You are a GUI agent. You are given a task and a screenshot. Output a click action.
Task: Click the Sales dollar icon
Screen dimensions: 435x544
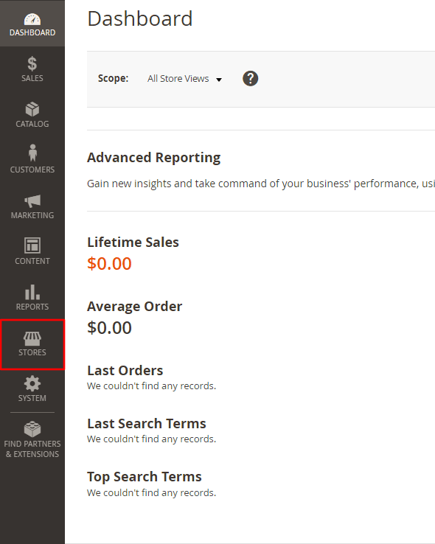(32, 64)
